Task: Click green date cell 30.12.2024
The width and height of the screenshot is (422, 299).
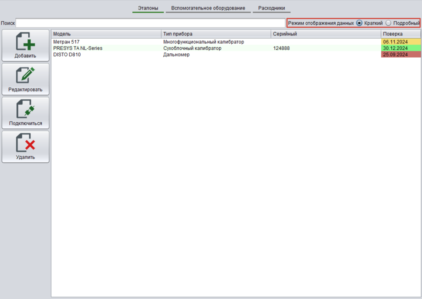Action: pos(401,48)
